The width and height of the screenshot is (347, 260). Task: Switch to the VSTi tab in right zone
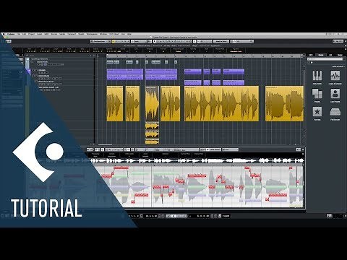click(311, 55)
